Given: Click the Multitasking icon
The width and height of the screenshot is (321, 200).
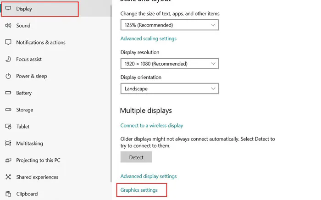Looking at the screenshot, I should [8, 143].
